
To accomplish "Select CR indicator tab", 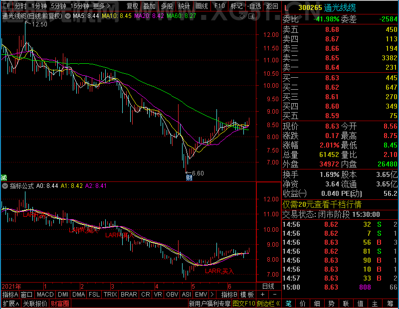I will [x=146, y=295].
